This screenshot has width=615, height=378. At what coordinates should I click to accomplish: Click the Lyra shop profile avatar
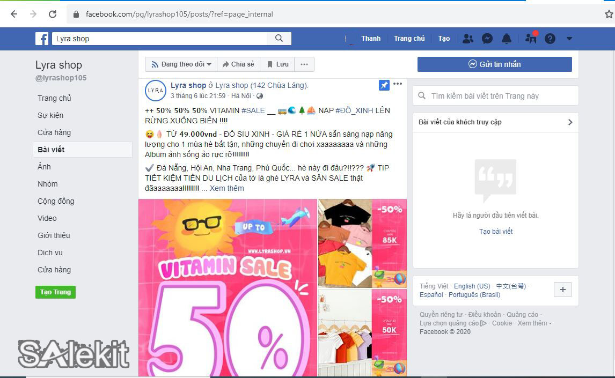tap(155, 91)
